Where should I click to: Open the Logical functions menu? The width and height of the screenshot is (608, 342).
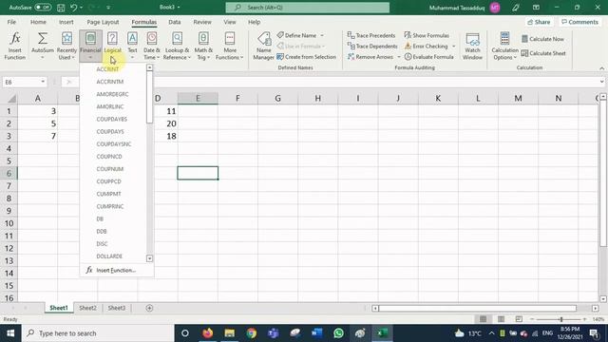pyautogui.click(x=112, y=46)
